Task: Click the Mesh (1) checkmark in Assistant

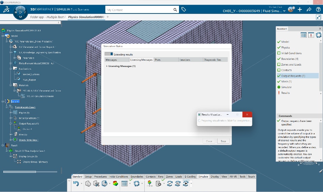Action: [x=279, y=81]
